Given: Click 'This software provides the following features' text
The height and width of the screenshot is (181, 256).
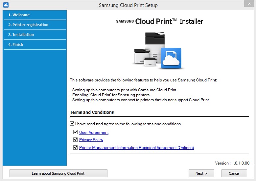Looking at the screenshot, I should 143,80.
